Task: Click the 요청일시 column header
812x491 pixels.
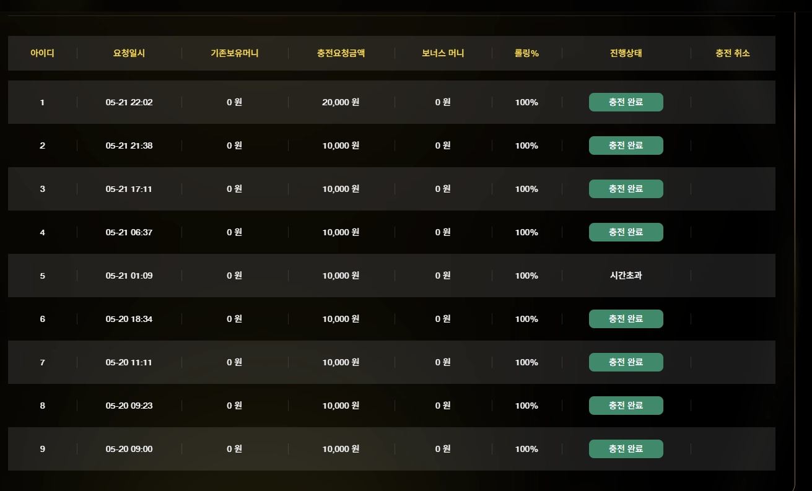Action: [x=129, y=53]
